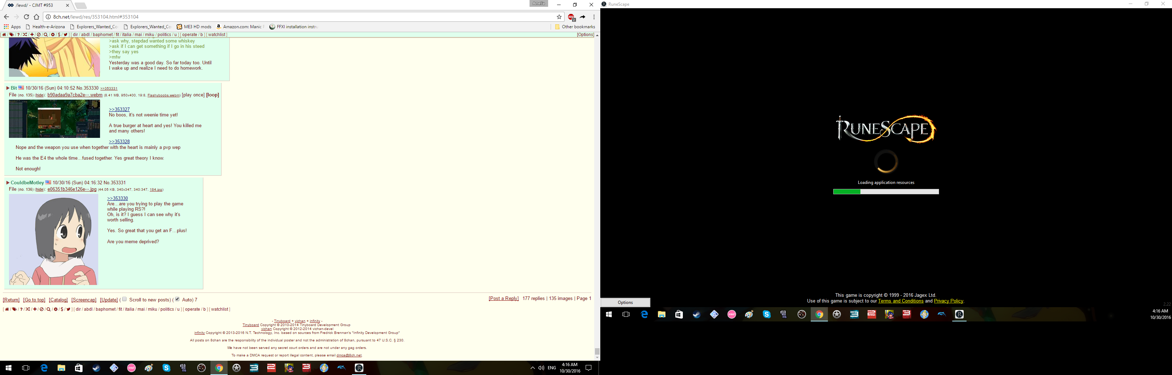Open the magnifier search icon in header bar
Screen dimensions: 1172x375
pos(45,35)
